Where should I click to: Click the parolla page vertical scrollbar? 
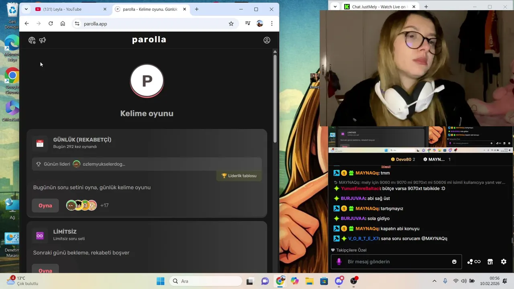[275, 98]
